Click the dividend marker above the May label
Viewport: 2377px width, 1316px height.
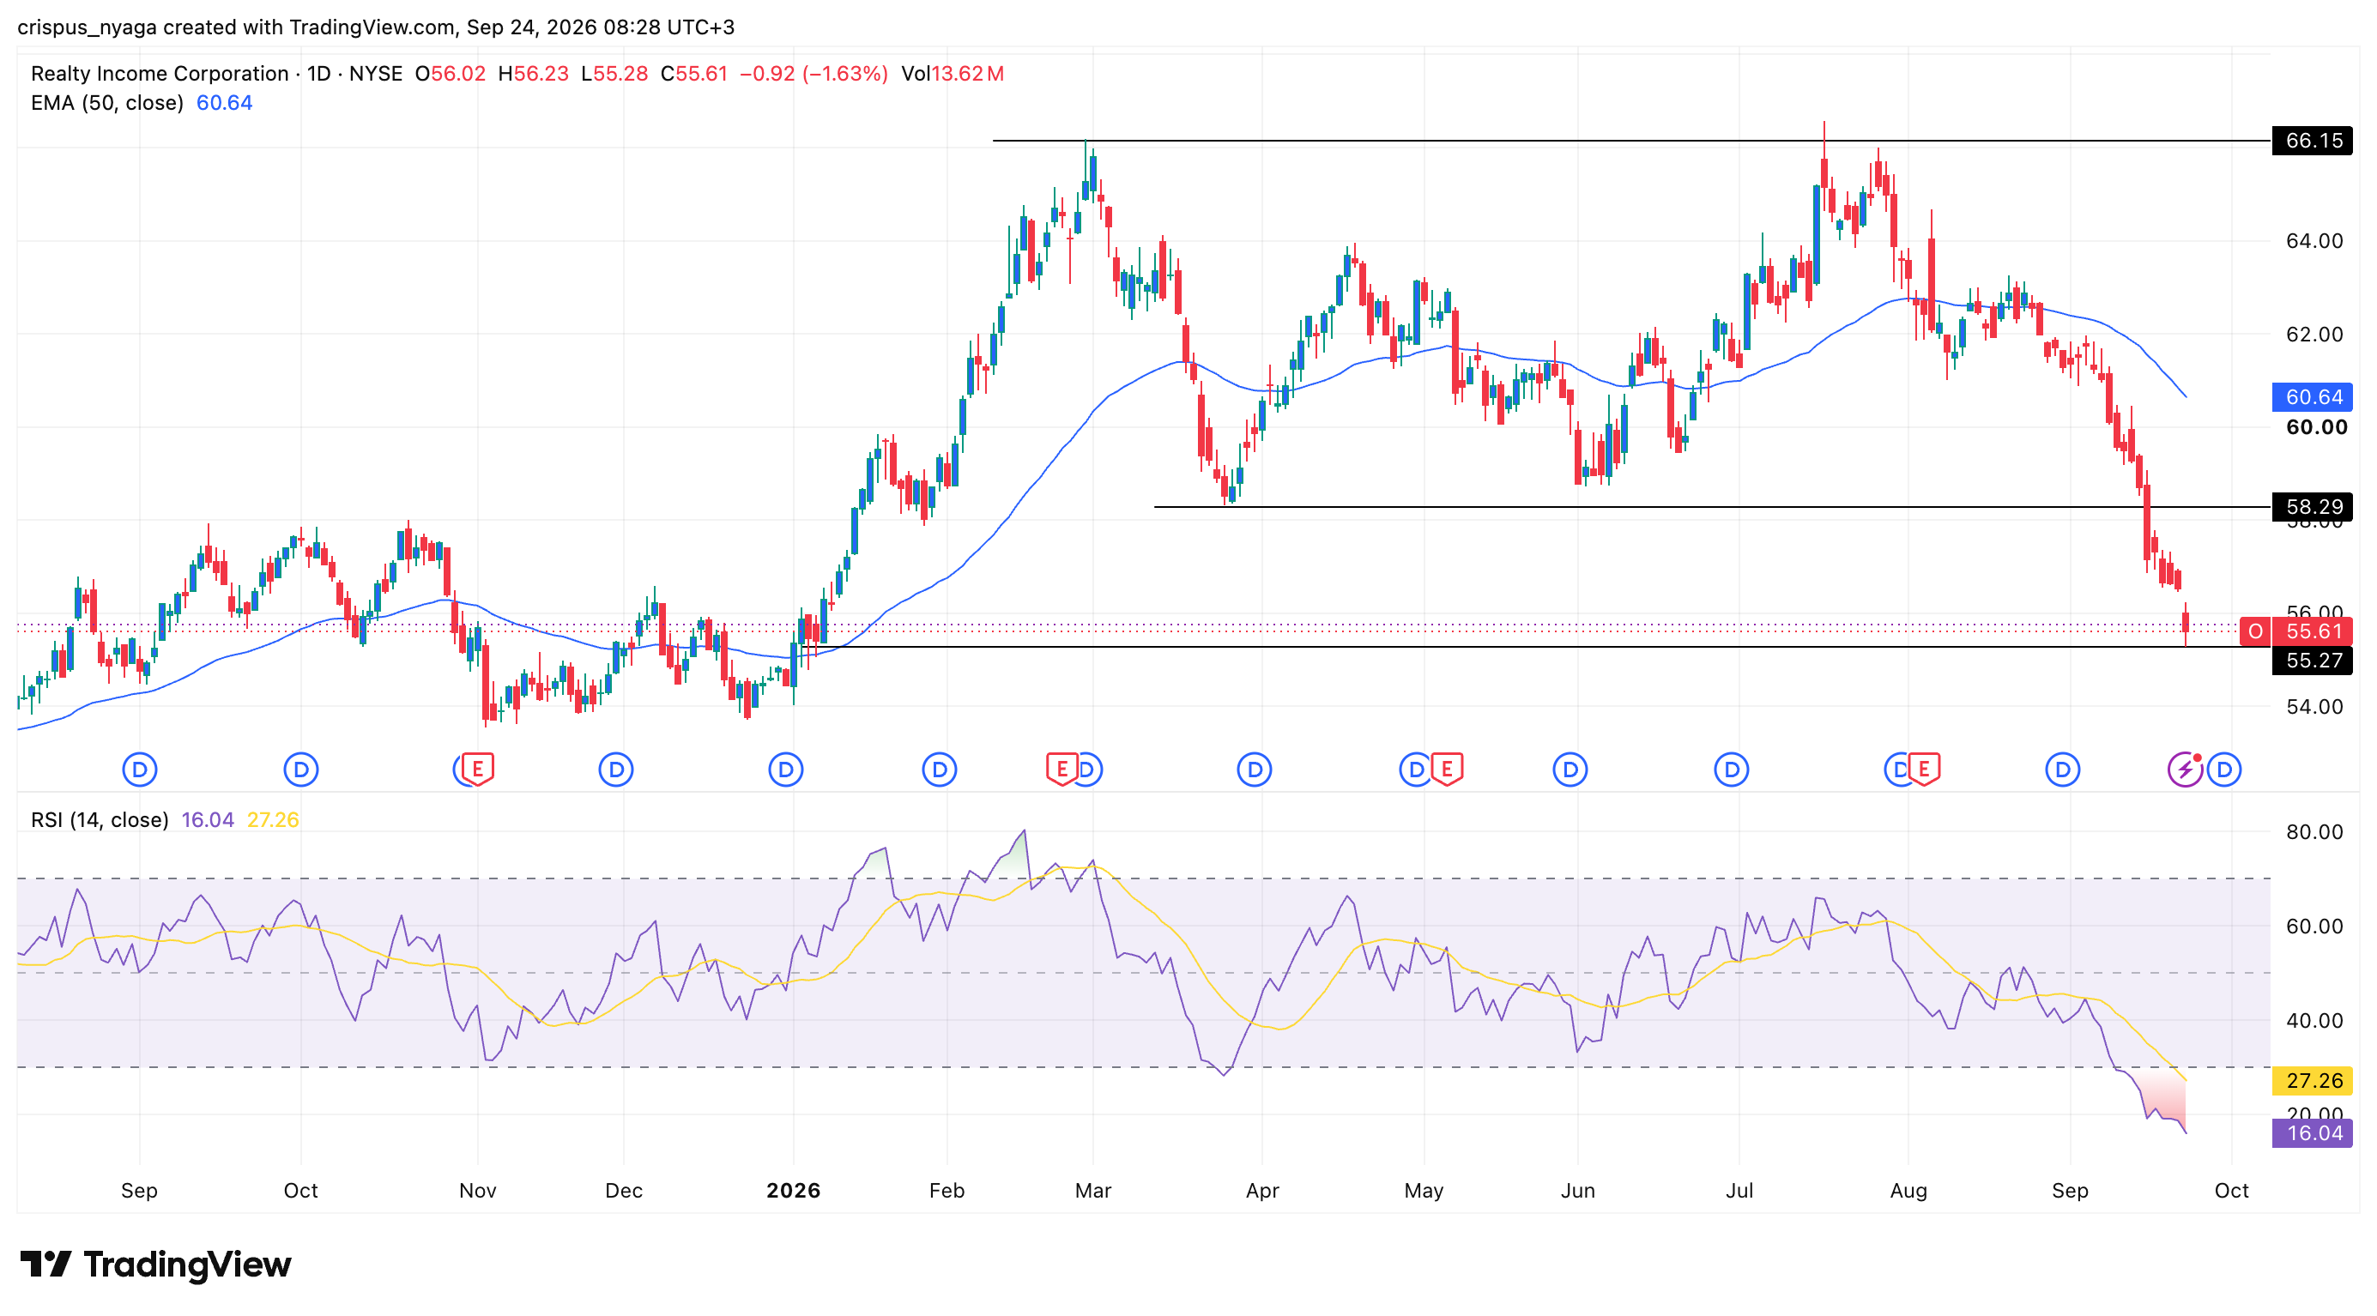click(1414, 770)
